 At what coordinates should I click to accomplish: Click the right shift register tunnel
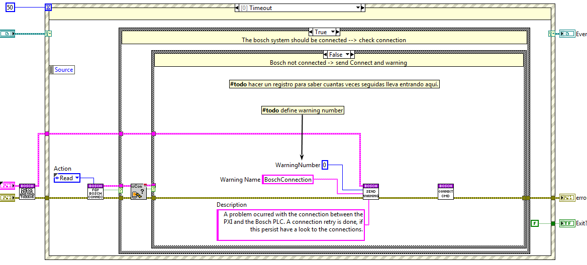(551, 34)
